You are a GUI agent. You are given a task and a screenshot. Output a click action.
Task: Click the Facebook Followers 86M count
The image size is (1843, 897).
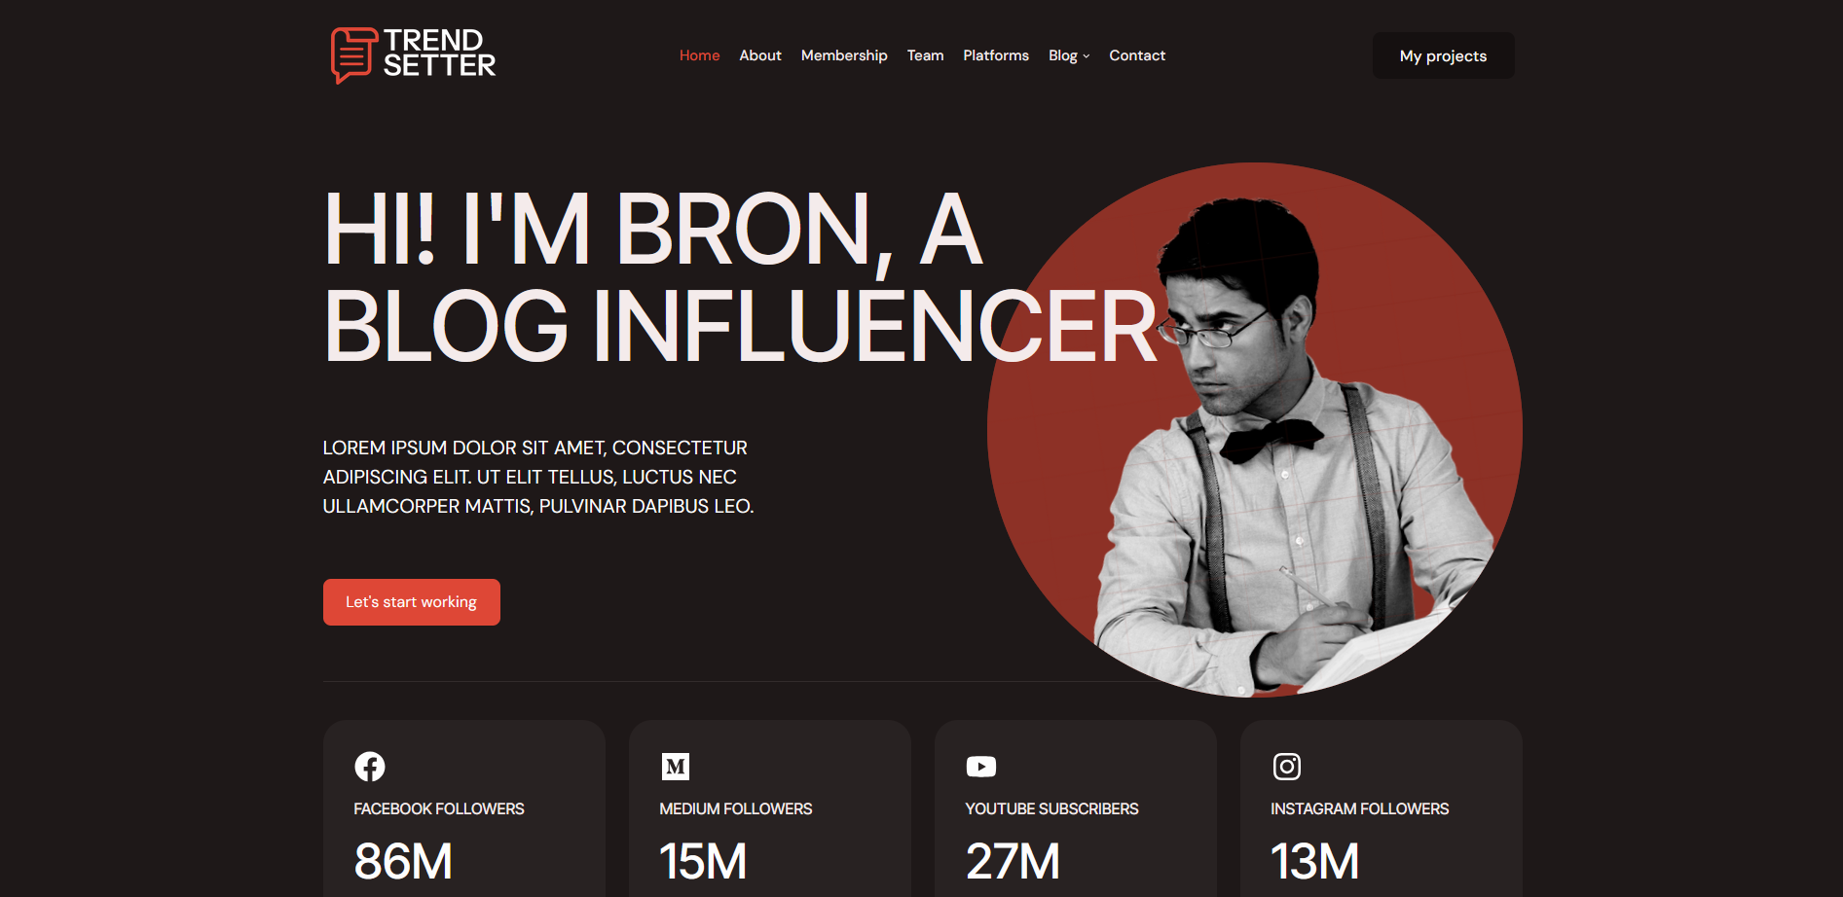(x=403, y=861)
